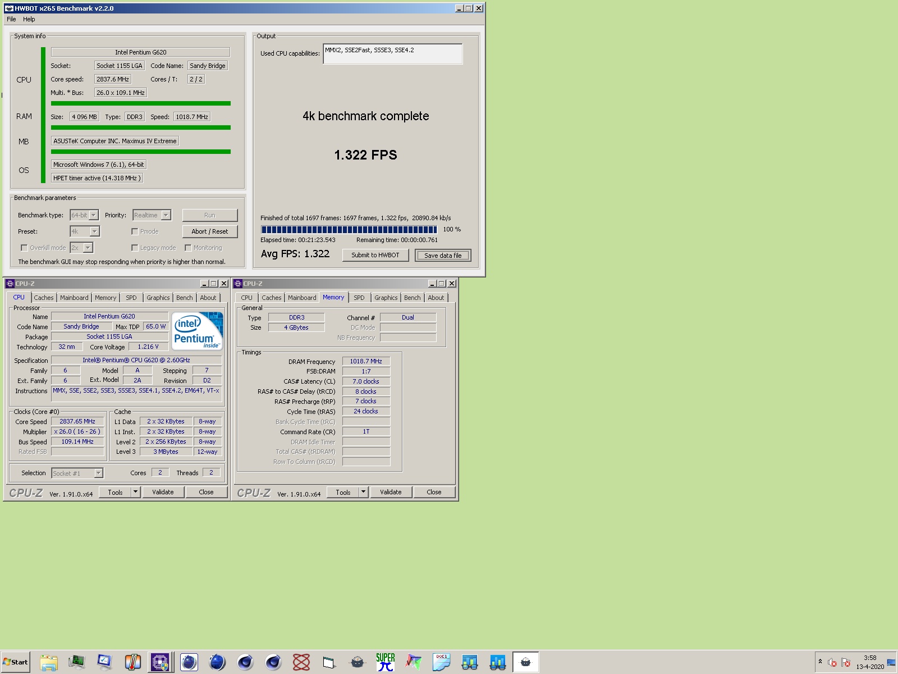Screen dimensions: 898x674
Task: Click the Used CPU capabilities text box
Action: click(393, 54)
